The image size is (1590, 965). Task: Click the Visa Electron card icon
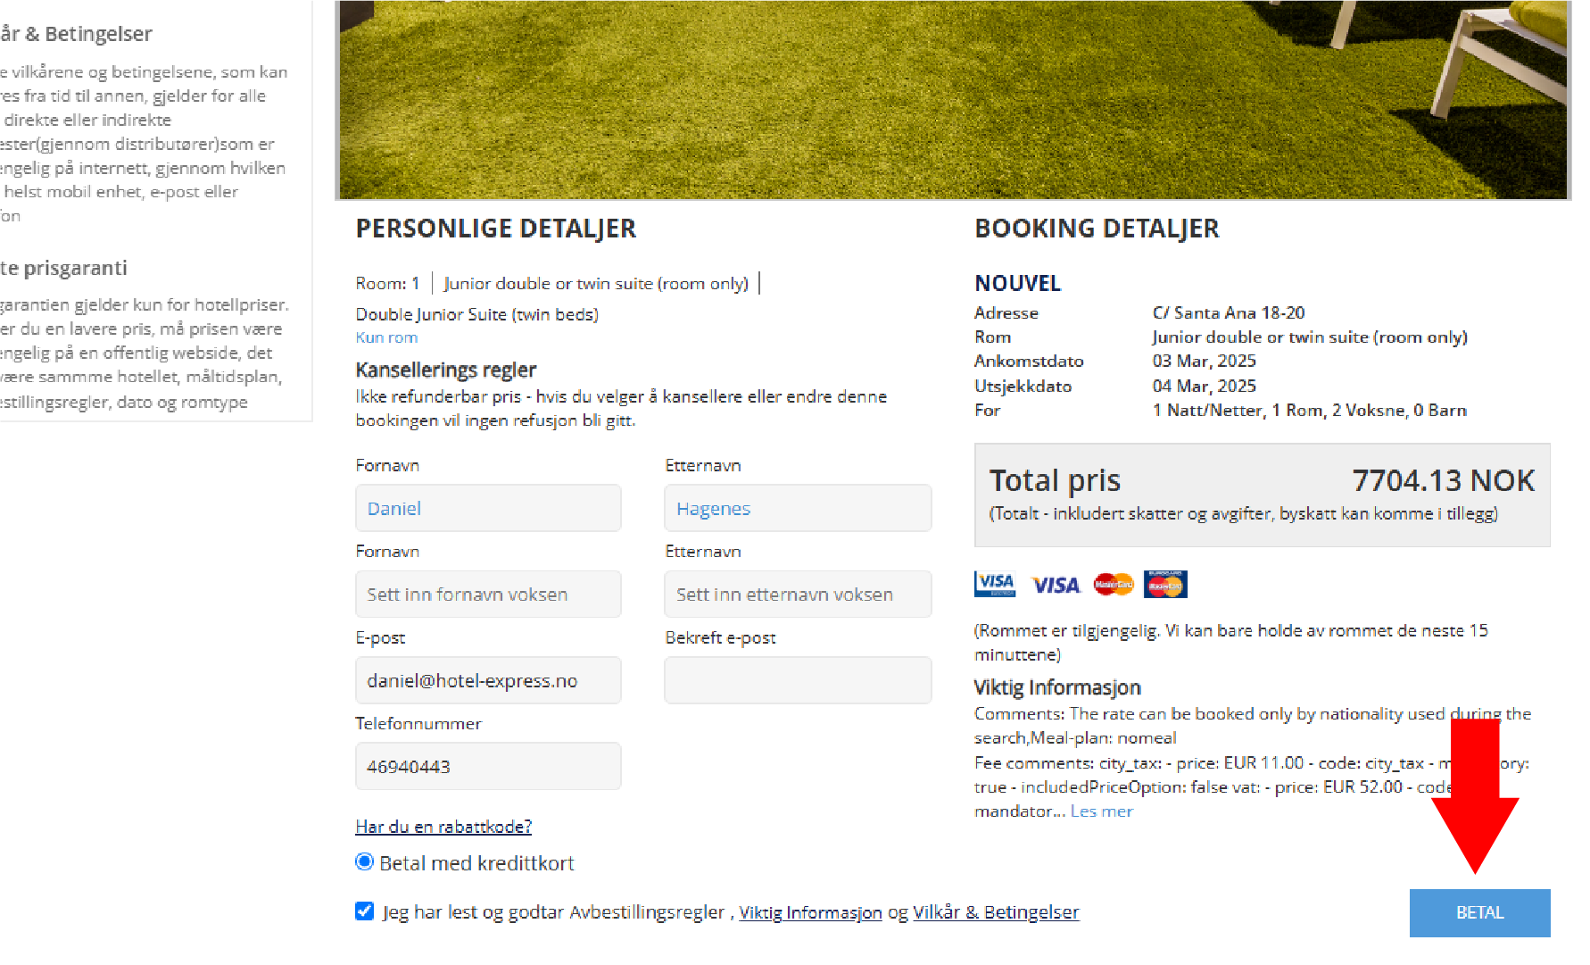[x=995, y=584]
